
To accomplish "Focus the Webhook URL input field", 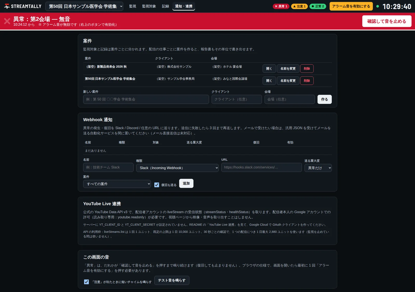I will 261,167.
